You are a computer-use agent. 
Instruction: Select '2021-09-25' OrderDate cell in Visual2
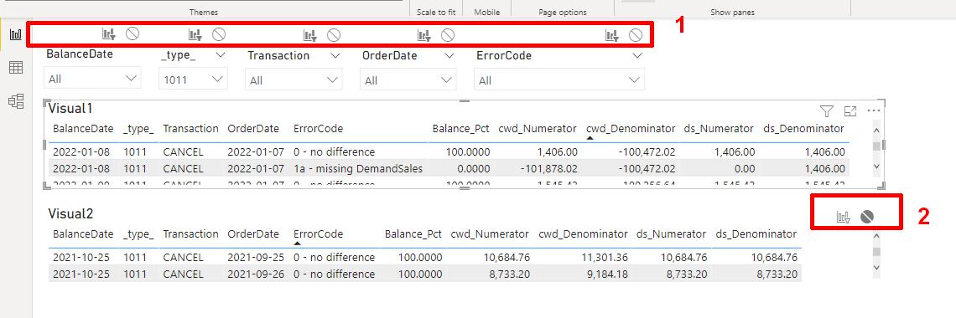pyautogui.click(x=256, y=257)
